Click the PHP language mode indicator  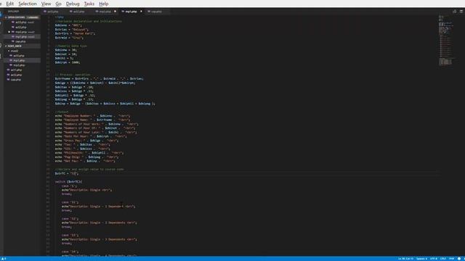[x=451, y=259]
